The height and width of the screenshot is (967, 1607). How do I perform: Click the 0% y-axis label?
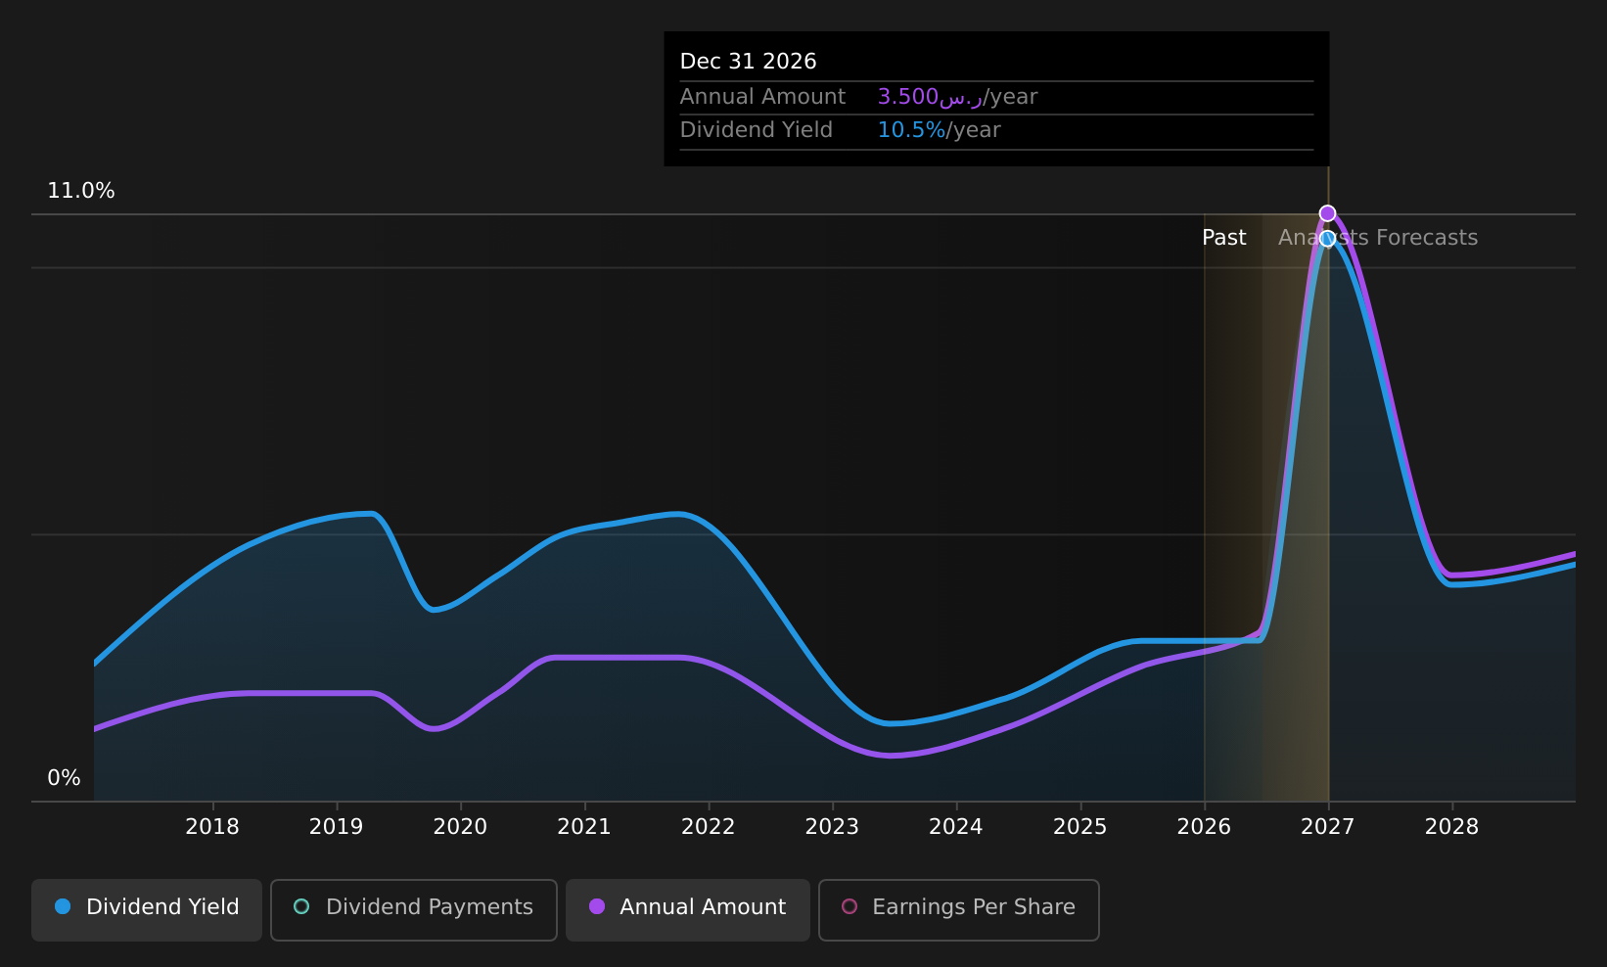pyautogui.click(x=65, y=778)
